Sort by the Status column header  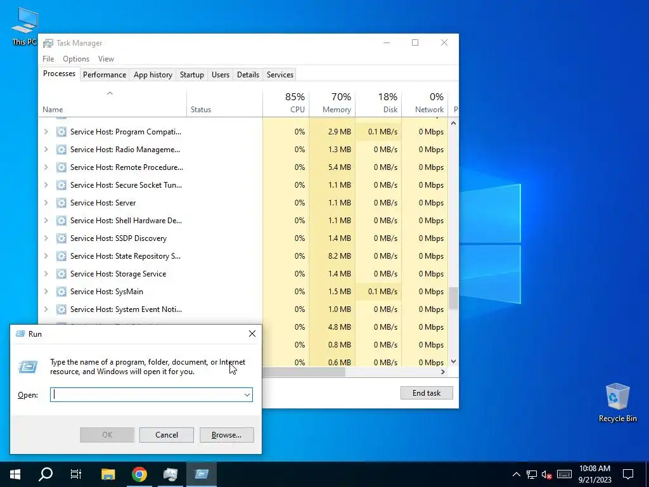pos(225,103)
